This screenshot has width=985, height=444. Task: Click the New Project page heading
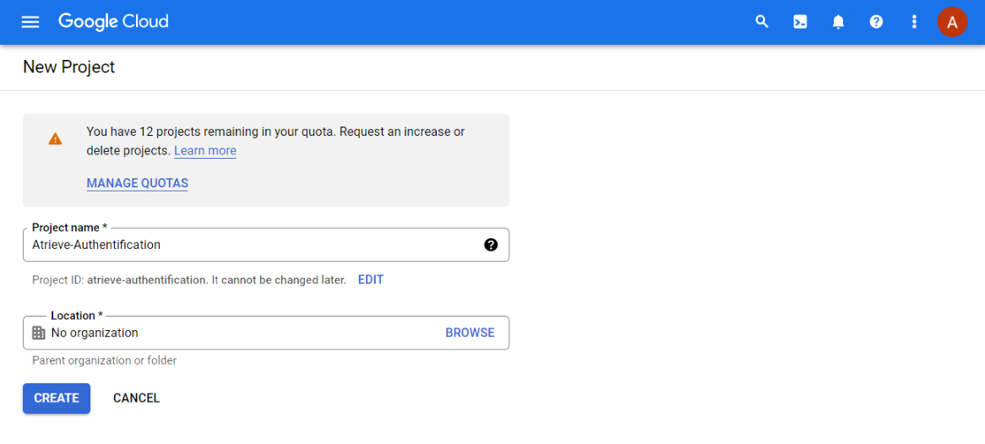point(69,67)
